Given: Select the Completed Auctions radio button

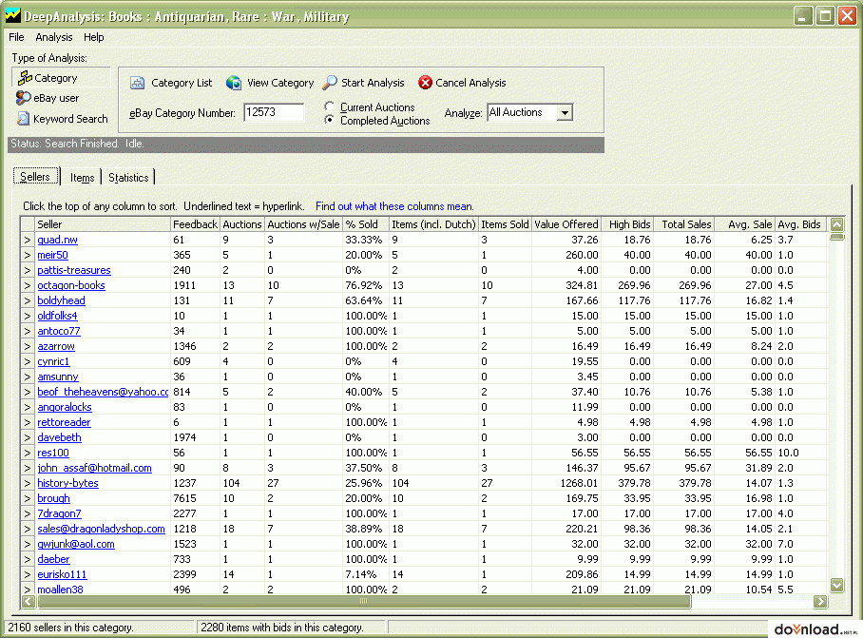Looking at the screenshot, I should (x=329, y=120).
